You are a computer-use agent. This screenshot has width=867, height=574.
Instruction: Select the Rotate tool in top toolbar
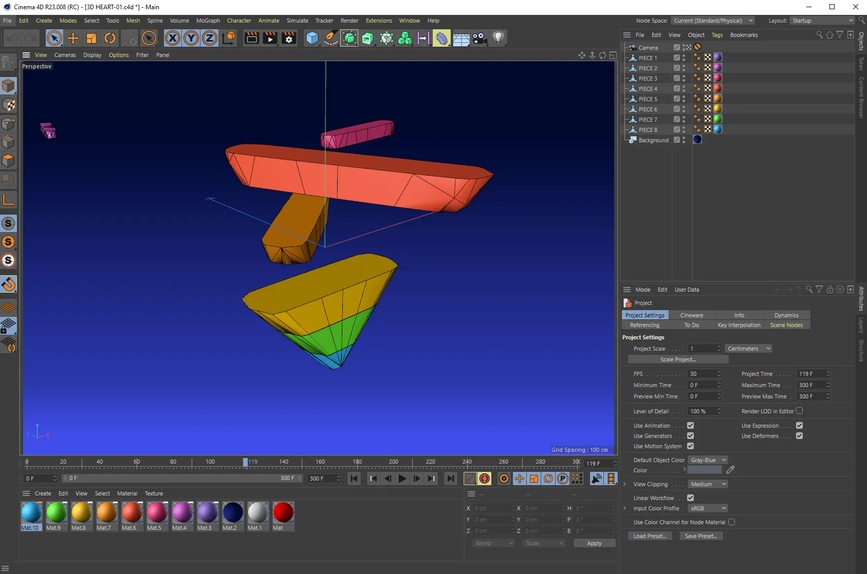click(110, 39)
